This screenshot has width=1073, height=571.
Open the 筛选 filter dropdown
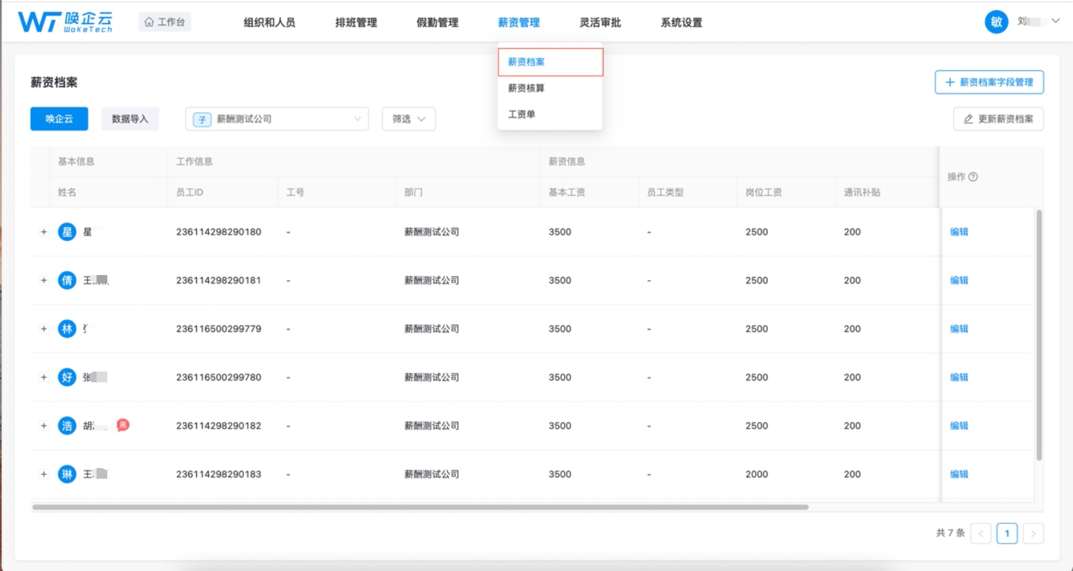[x=408, y=119]
